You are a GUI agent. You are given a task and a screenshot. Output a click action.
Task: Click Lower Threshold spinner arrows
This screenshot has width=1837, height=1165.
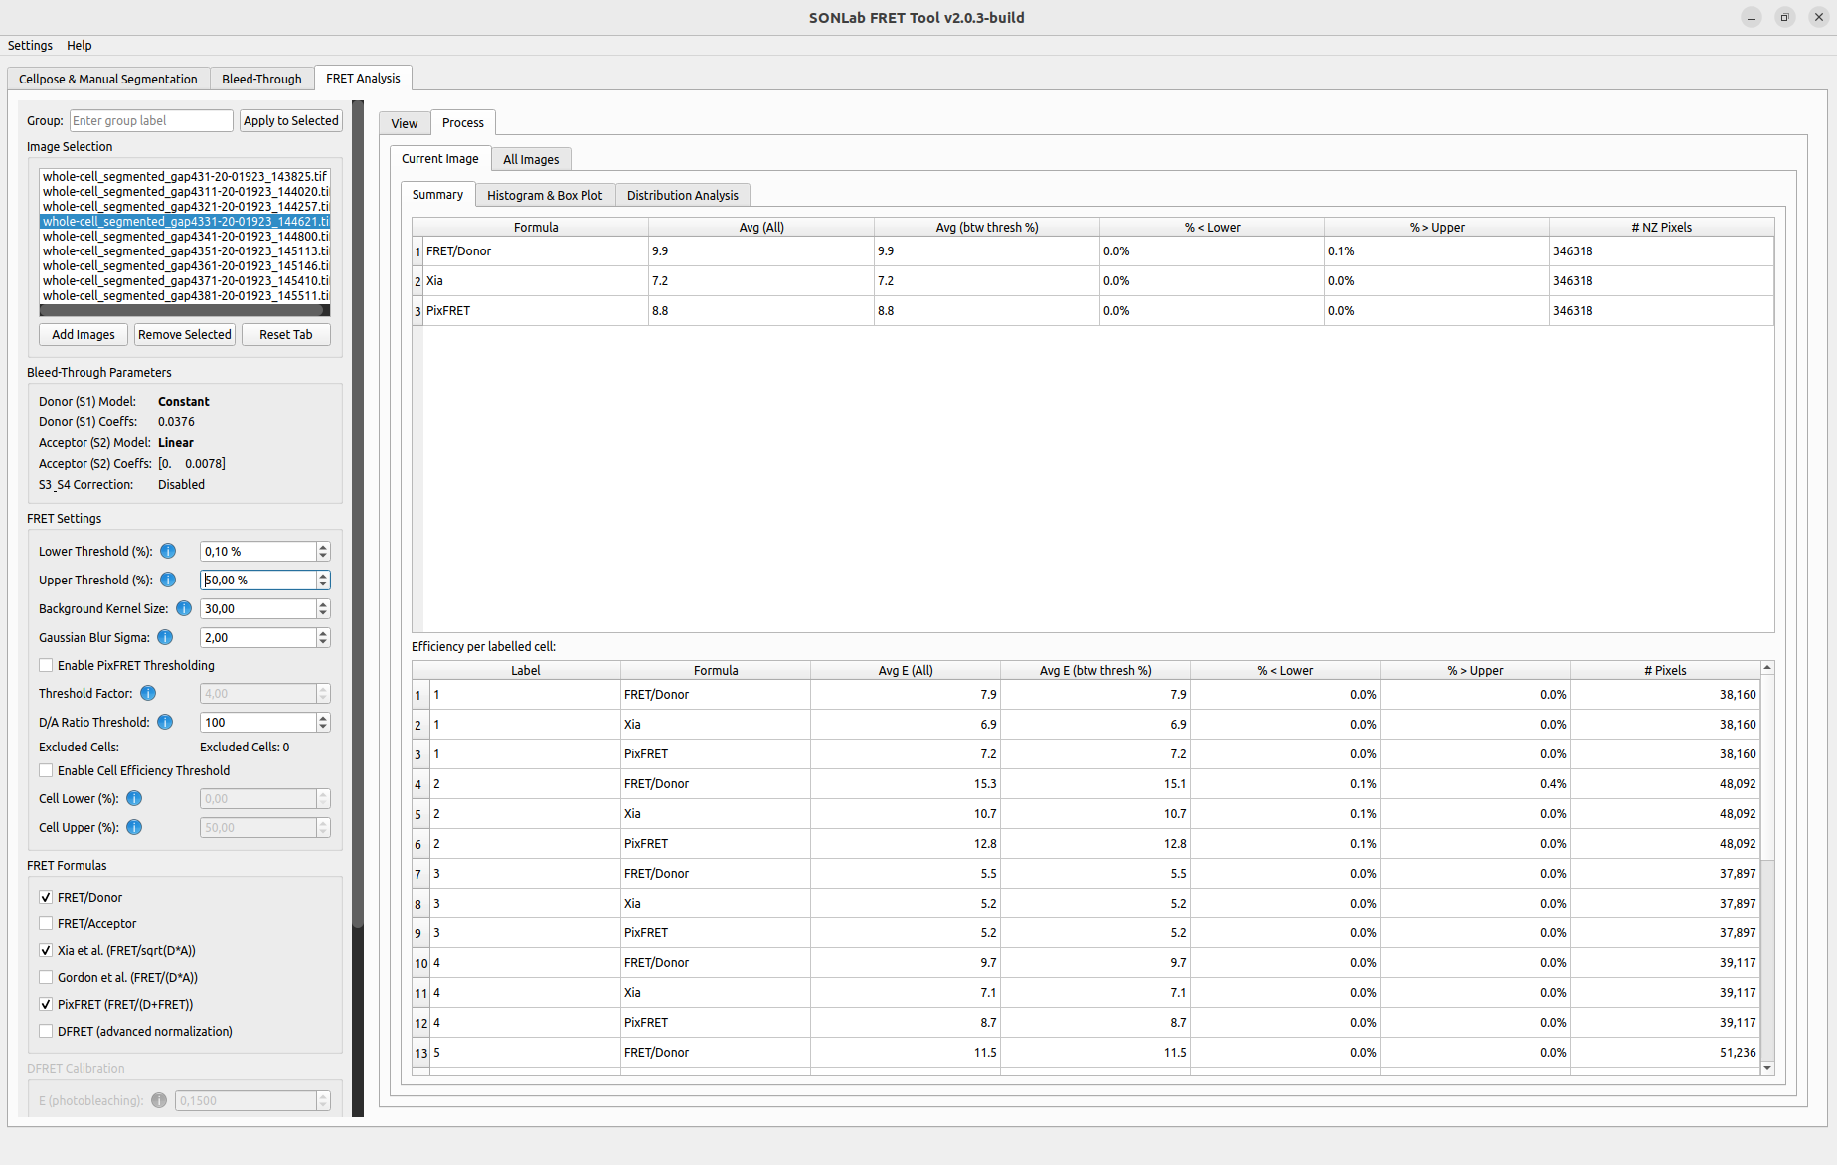[x=323, y=551]
